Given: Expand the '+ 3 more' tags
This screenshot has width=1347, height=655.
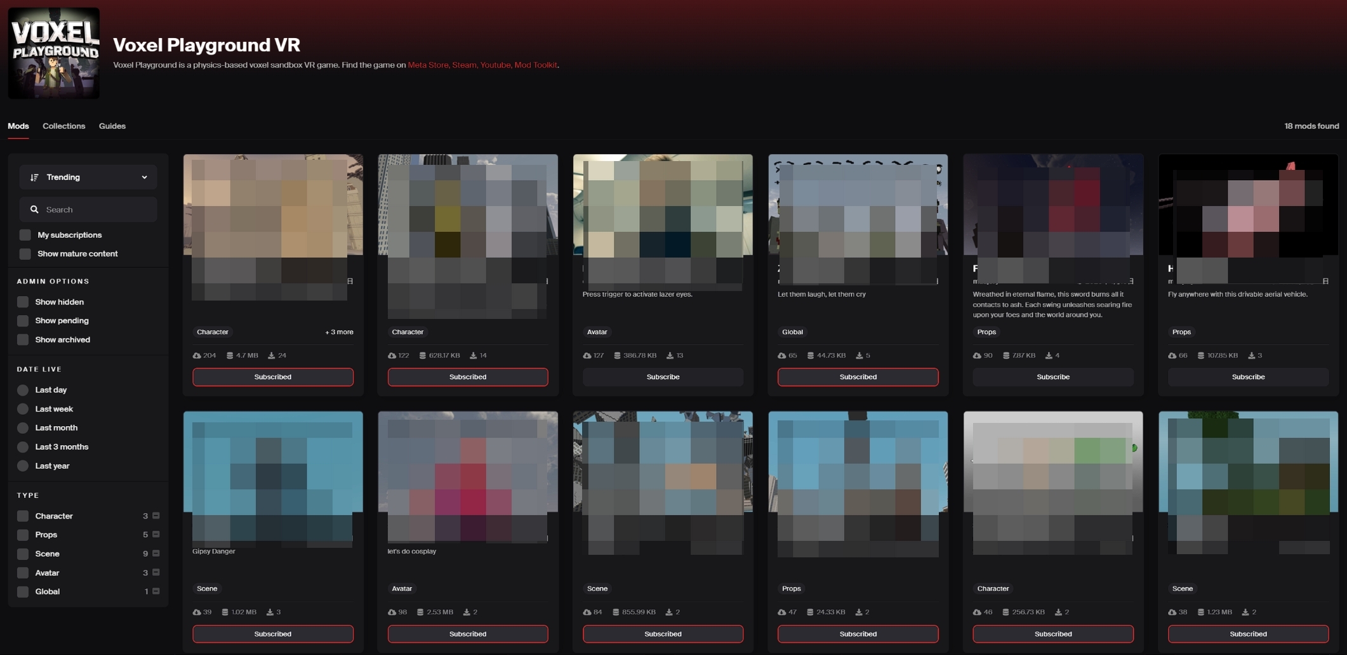Looking at the screenshot, I should tap(339, 332).
